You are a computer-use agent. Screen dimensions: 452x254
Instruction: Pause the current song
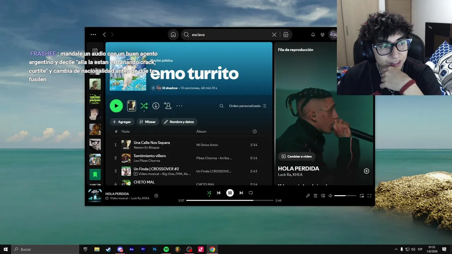(230, 193)
